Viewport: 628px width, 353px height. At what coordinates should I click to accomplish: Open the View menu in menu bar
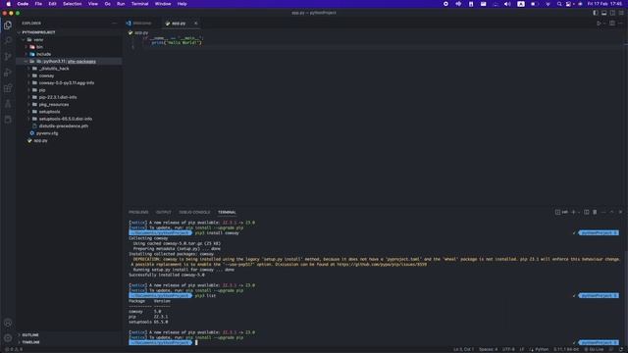click(x=93, y=4)
